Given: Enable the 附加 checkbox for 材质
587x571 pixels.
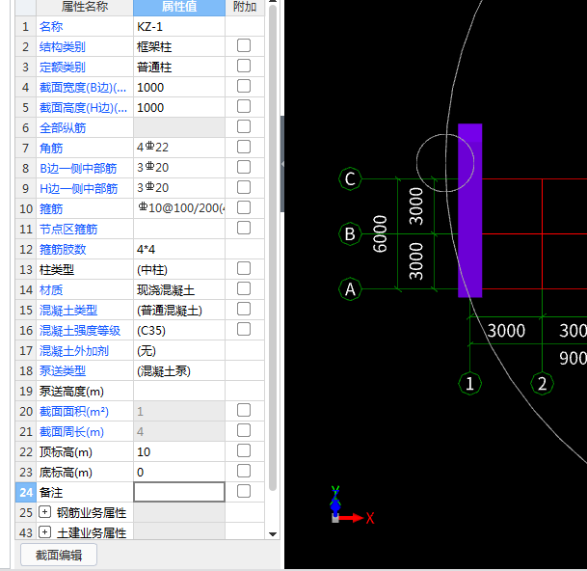Looking at the screenshot, I should [x=244, y=288].
